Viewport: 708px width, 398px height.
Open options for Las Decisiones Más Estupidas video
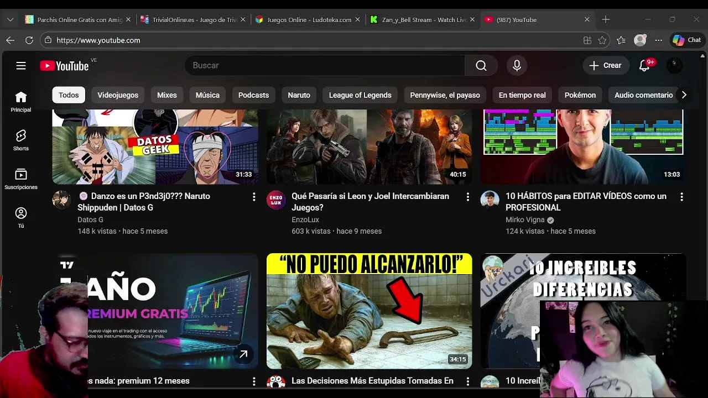[468, 381]
